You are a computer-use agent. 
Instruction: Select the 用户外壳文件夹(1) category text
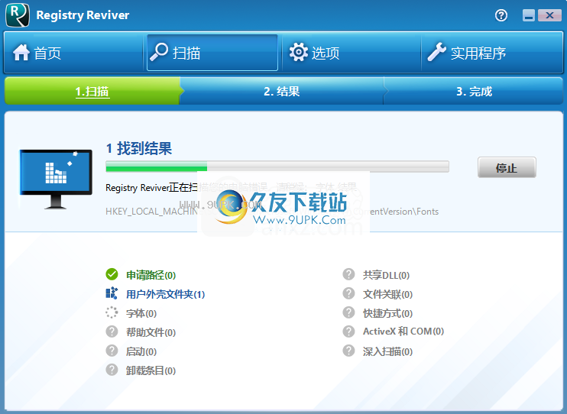165,294
